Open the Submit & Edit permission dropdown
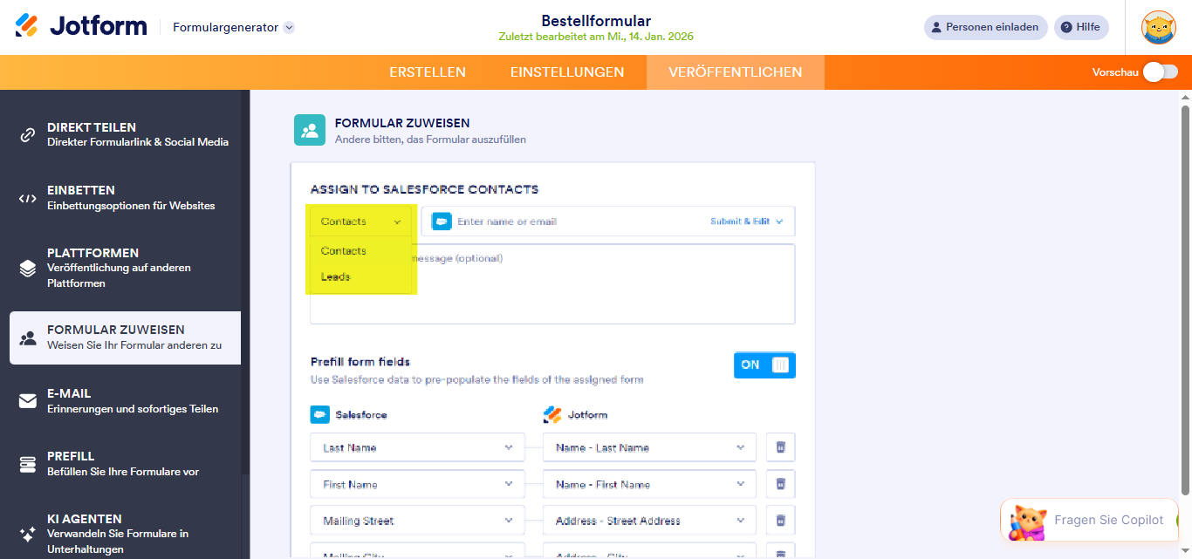 747,222
